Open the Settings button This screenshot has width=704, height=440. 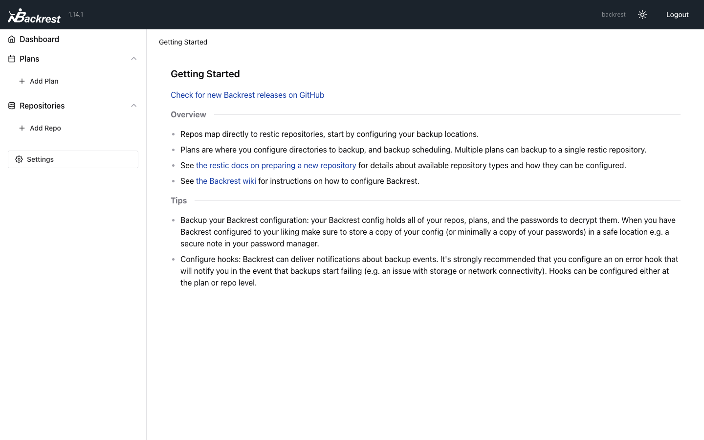(73, 159)
